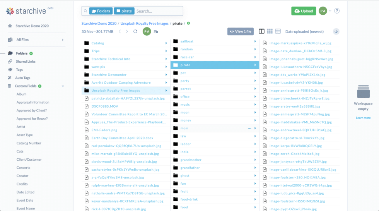
Task: Select the Catalog Number custom field
Action: (x=29, y=143)
